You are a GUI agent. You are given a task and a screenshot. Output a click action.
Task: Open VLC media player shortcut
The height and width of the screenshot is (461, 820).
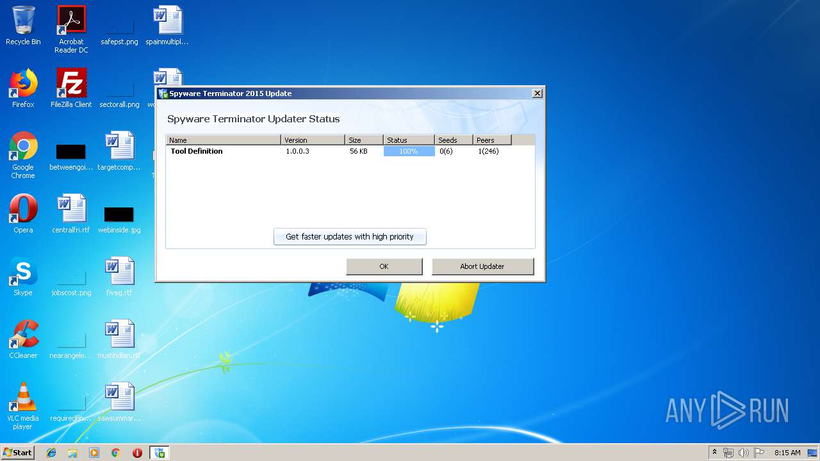coord(23,406)
